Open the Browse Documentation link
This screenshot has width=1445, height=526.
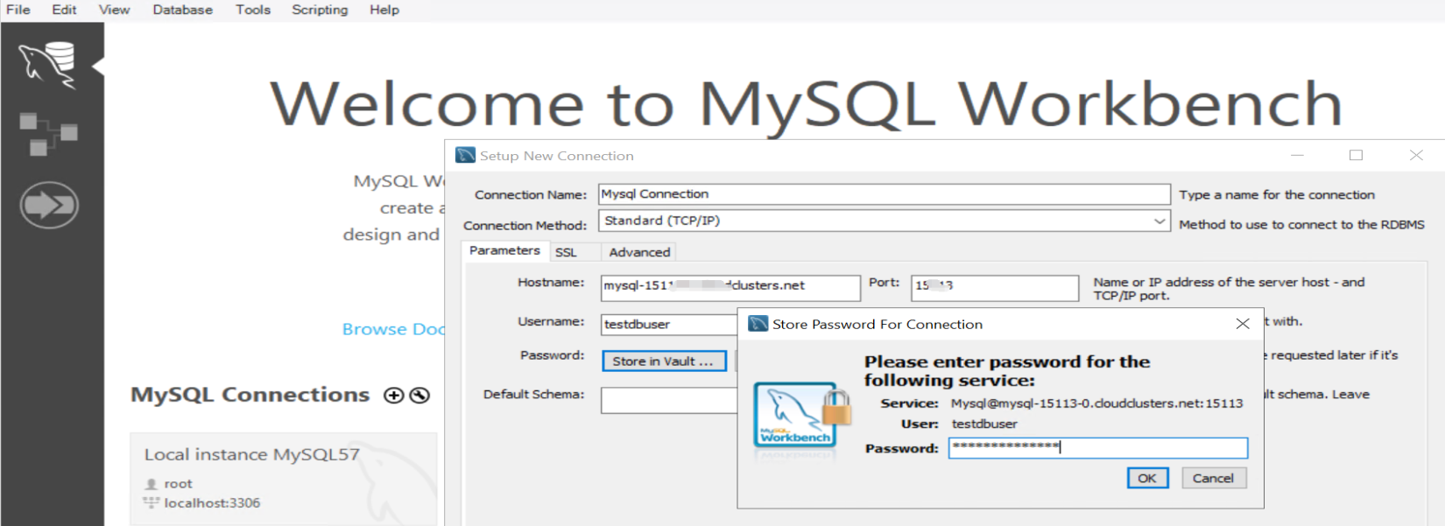tap(393, 329)
